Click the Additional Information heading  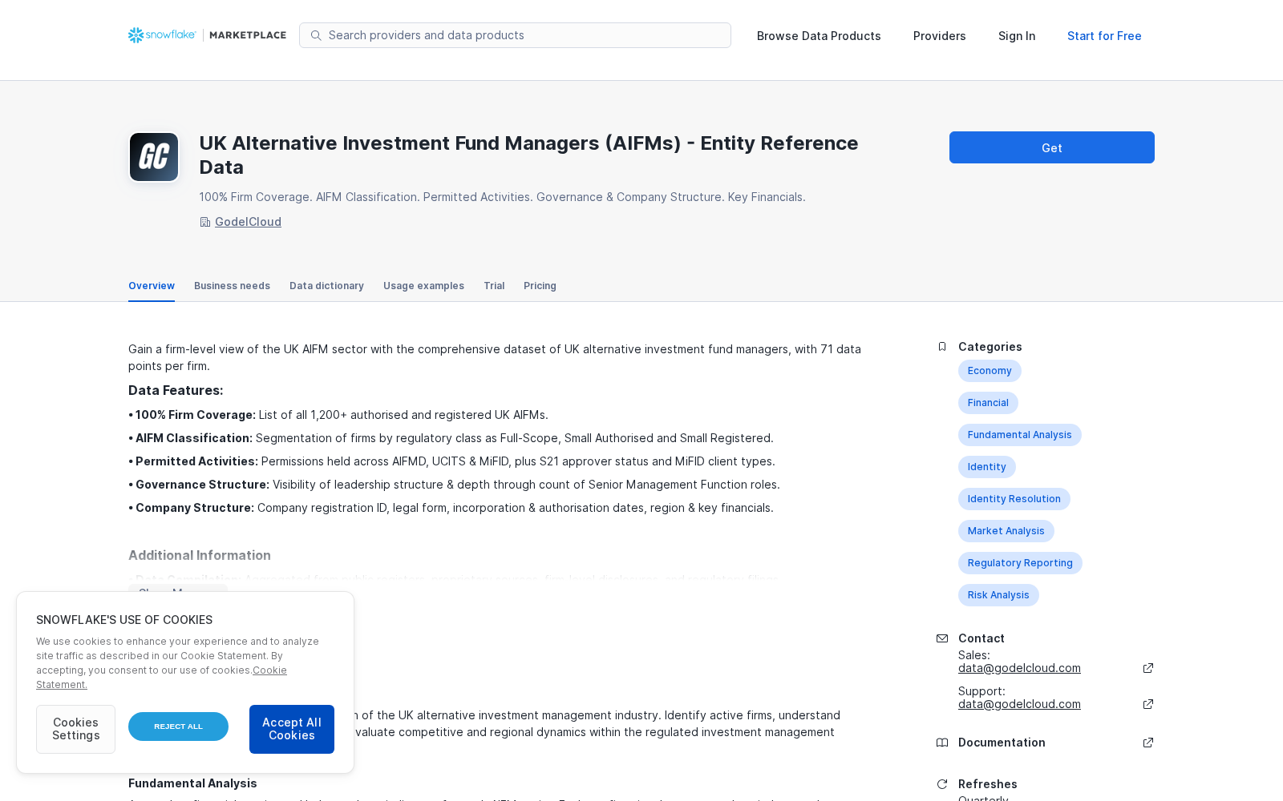[200, 555]
